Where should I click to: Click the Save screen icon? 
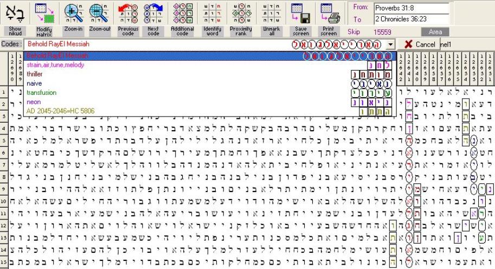point(300,13)
